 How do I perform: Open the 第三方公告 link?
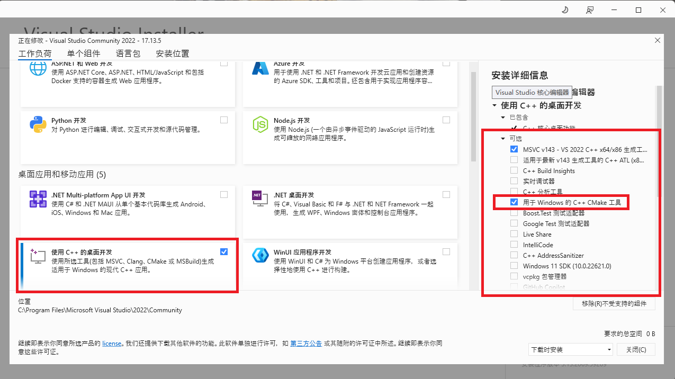306,344
